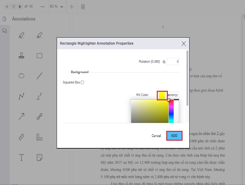Go to the next page arrow
Screen dimensions: 245x185
20,6
